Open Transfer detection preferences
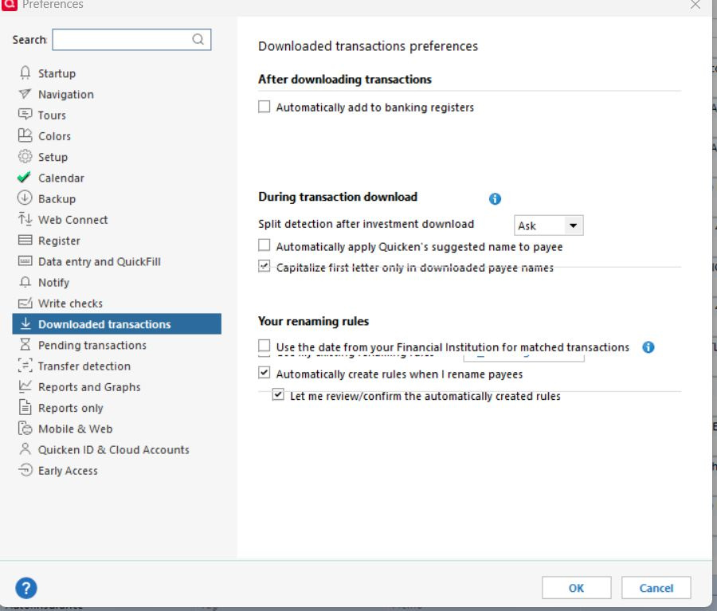Image resolution: width=717 pixels, height=611 pixels. pyautogui.click(x=84, y=366)
